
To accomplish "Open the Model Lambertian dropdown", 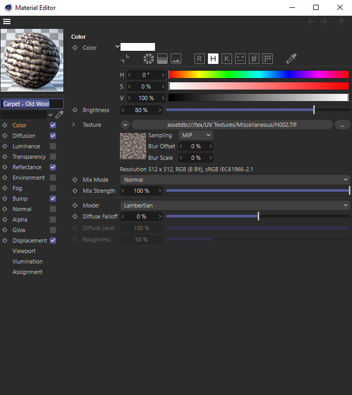I will click(235, 205).
